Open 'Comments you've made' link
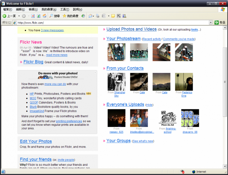Screen dimensions: 228x175 pyautogui.click(x=179, y=39)
